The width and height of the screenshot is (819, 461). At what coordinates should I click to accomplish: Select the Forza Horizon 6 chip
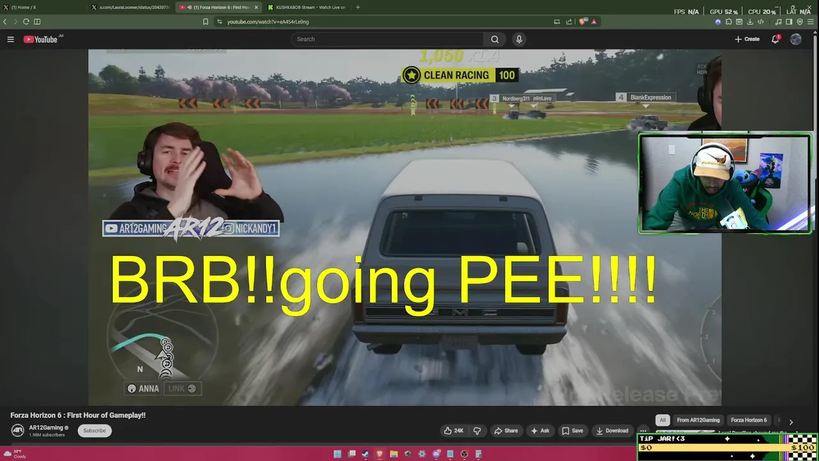pyautogui.click(x=749, y=420)
